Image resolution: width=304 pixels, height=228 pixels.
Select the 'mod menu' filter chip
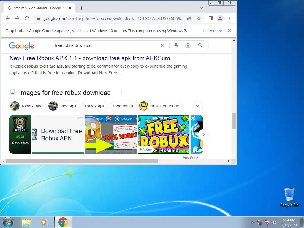pyautogui.click(x=123, y=106)
